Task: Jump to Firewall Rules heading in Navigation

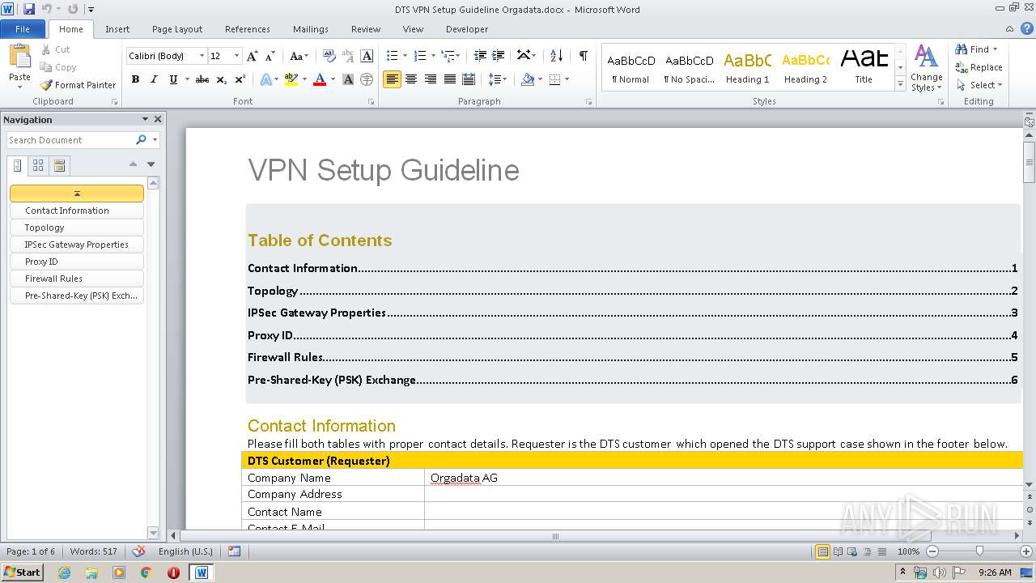Action: tap(77, 279)
